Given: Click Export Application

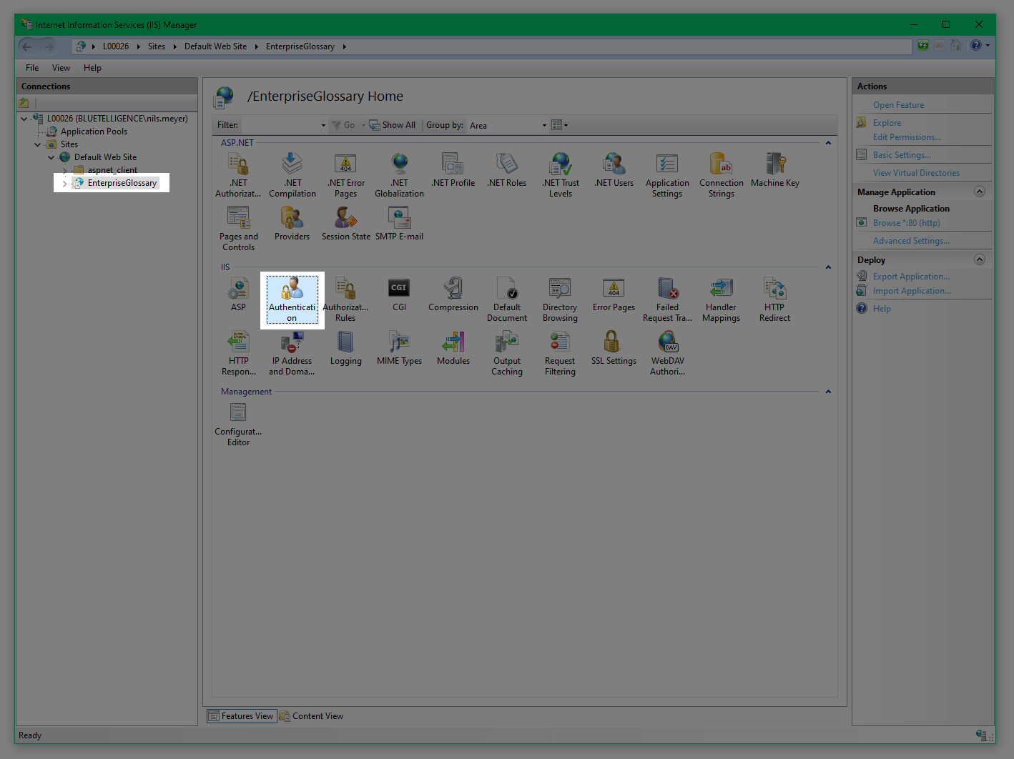Looking at the screenshot, I should (x=909, y=276).
